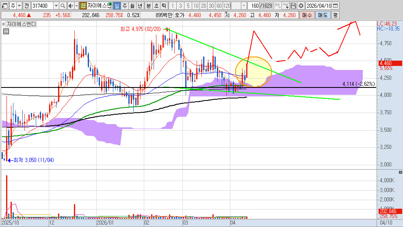This screenshot has height=227, width=403.
Task: Click the red 매수 buy button
Action: coord(307,15)
